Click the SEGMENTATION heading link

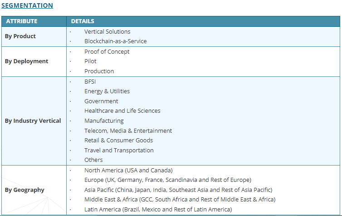(27, 5)
